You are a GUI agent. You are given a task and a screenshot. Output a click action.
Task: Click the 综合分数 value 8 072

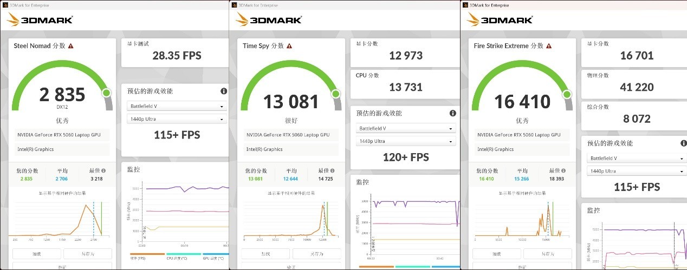[x=637, y=118]
